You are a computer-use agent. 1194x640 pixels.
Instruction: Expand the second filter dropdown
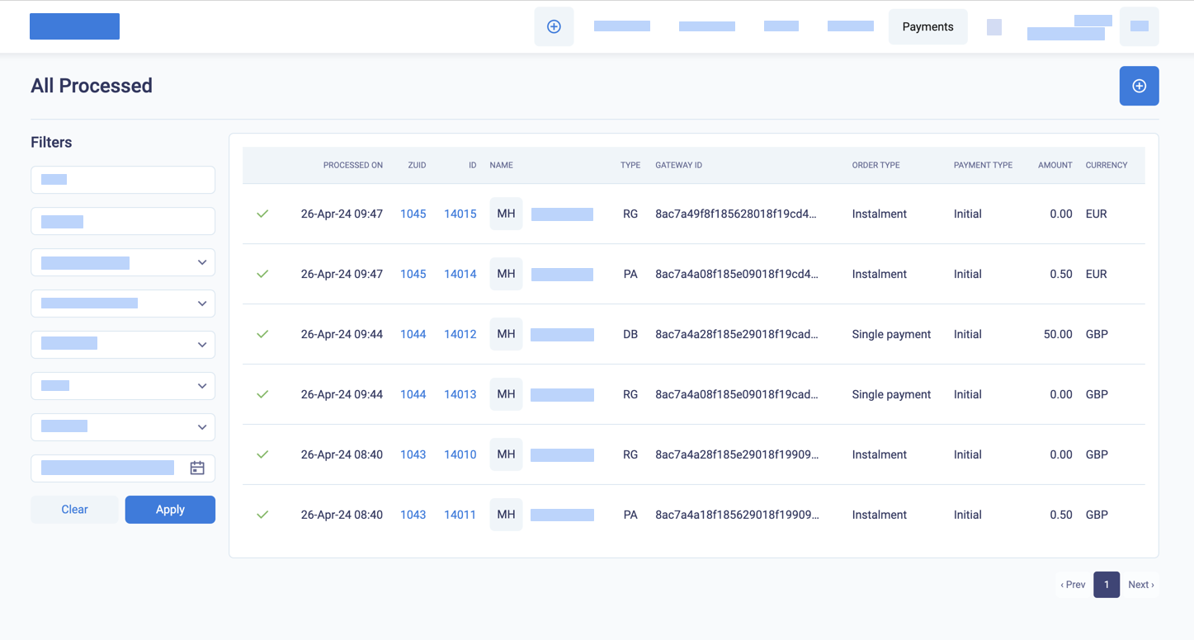pos(123,304)
